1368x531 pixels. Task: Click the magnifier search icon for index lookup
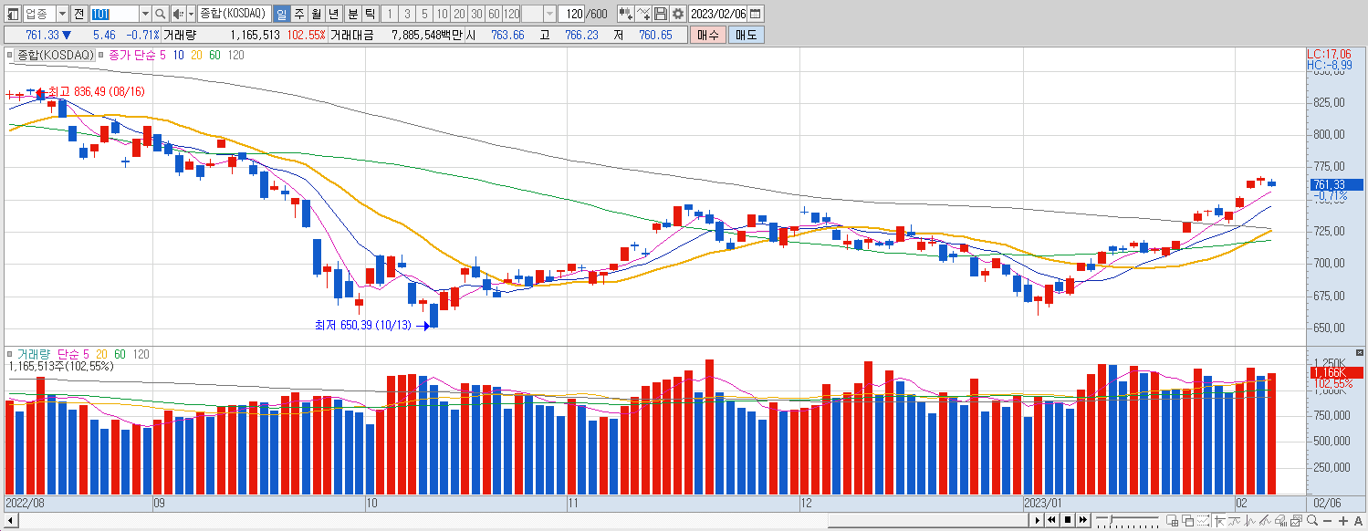pos(161,14)
